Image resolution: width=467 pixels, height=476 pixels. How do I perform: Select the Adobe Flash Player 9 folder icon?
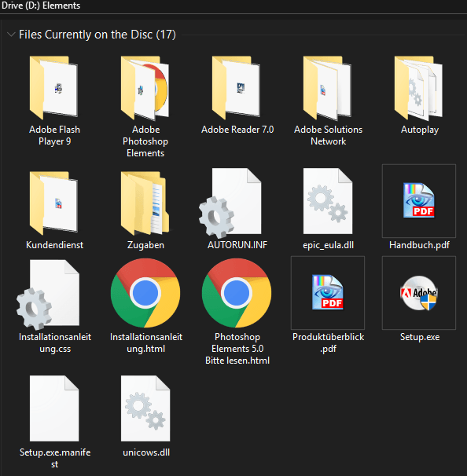(54, 87)
